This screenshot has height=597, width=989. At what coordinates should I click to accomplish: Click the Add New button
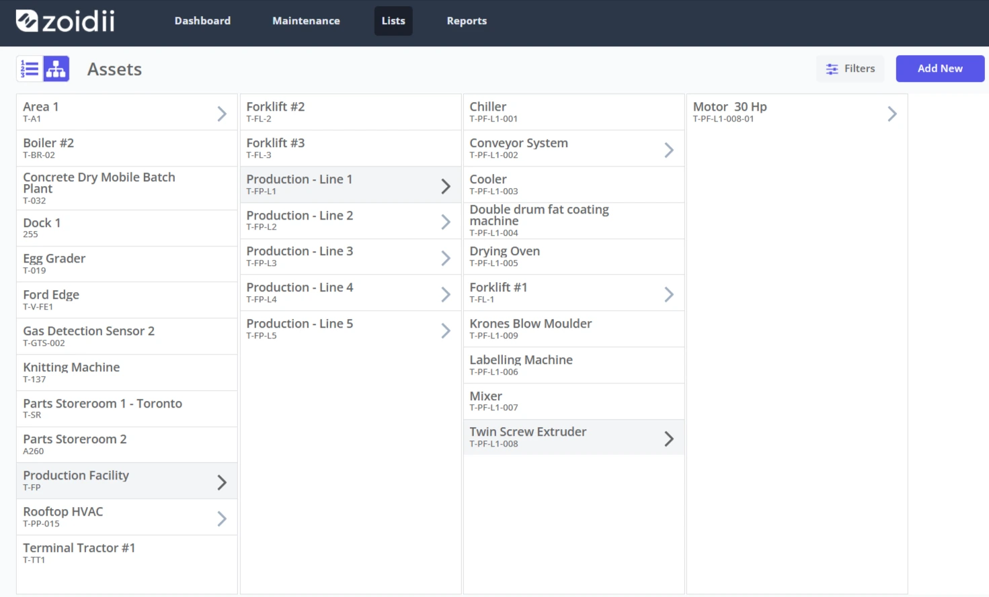tap(940, 68)
